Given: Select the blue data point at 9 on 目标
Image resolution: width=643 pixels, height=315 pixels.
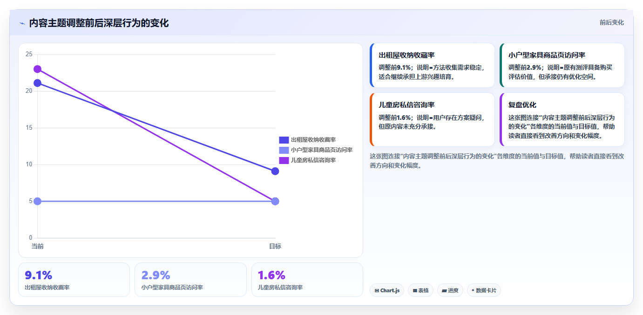Looking at the screenshot, I should click(x=275, y=171).
